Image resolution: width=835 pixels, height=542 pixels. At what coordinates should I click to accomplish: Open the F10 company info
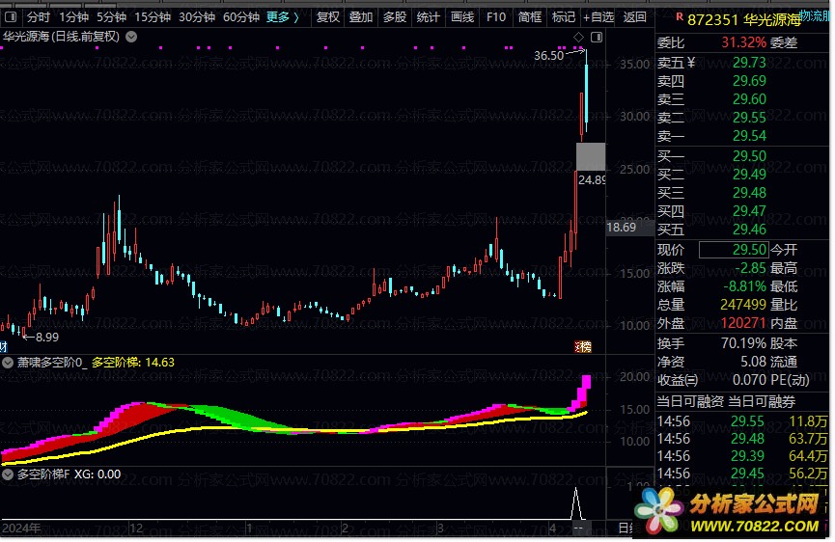pos(495,17)
